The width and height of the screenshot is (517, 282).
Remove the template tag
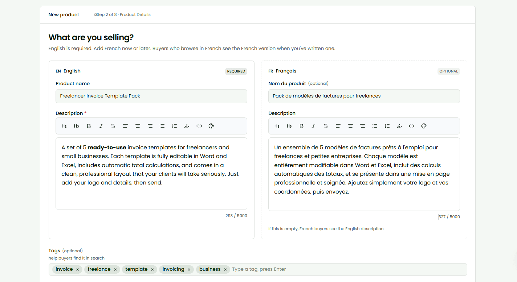(x=152, y=270)
